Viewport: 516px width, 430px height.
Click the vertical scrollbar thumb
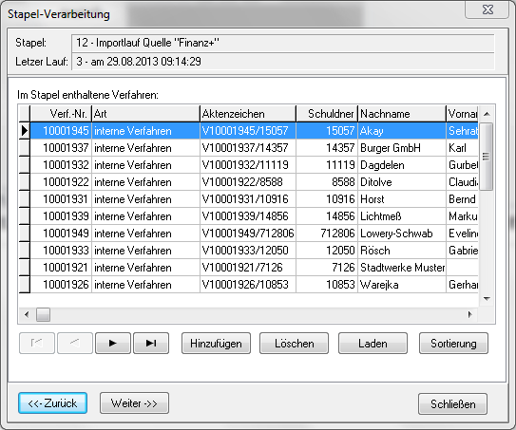tap(486, 157)
